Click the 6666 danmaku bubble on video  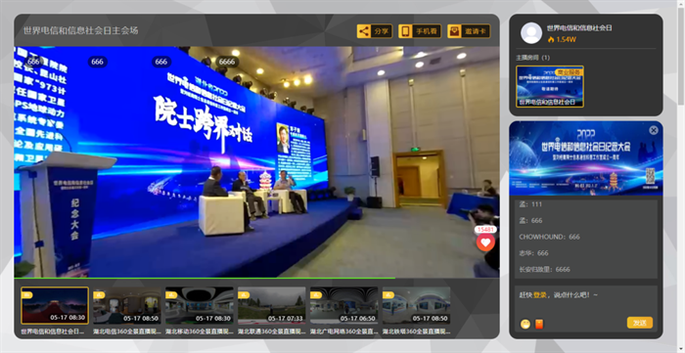(227, 62)
